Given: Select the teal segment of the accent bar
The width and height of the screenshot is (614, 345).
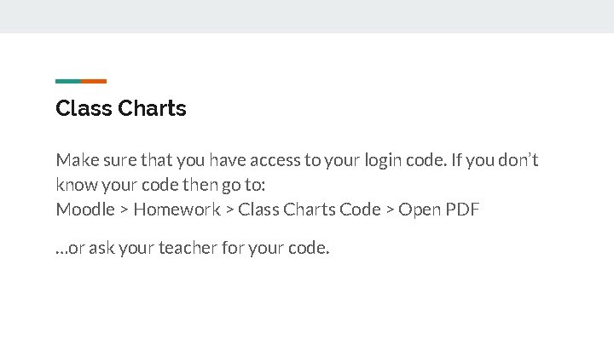Looking at the screenshot, I should tap(68, 82).
